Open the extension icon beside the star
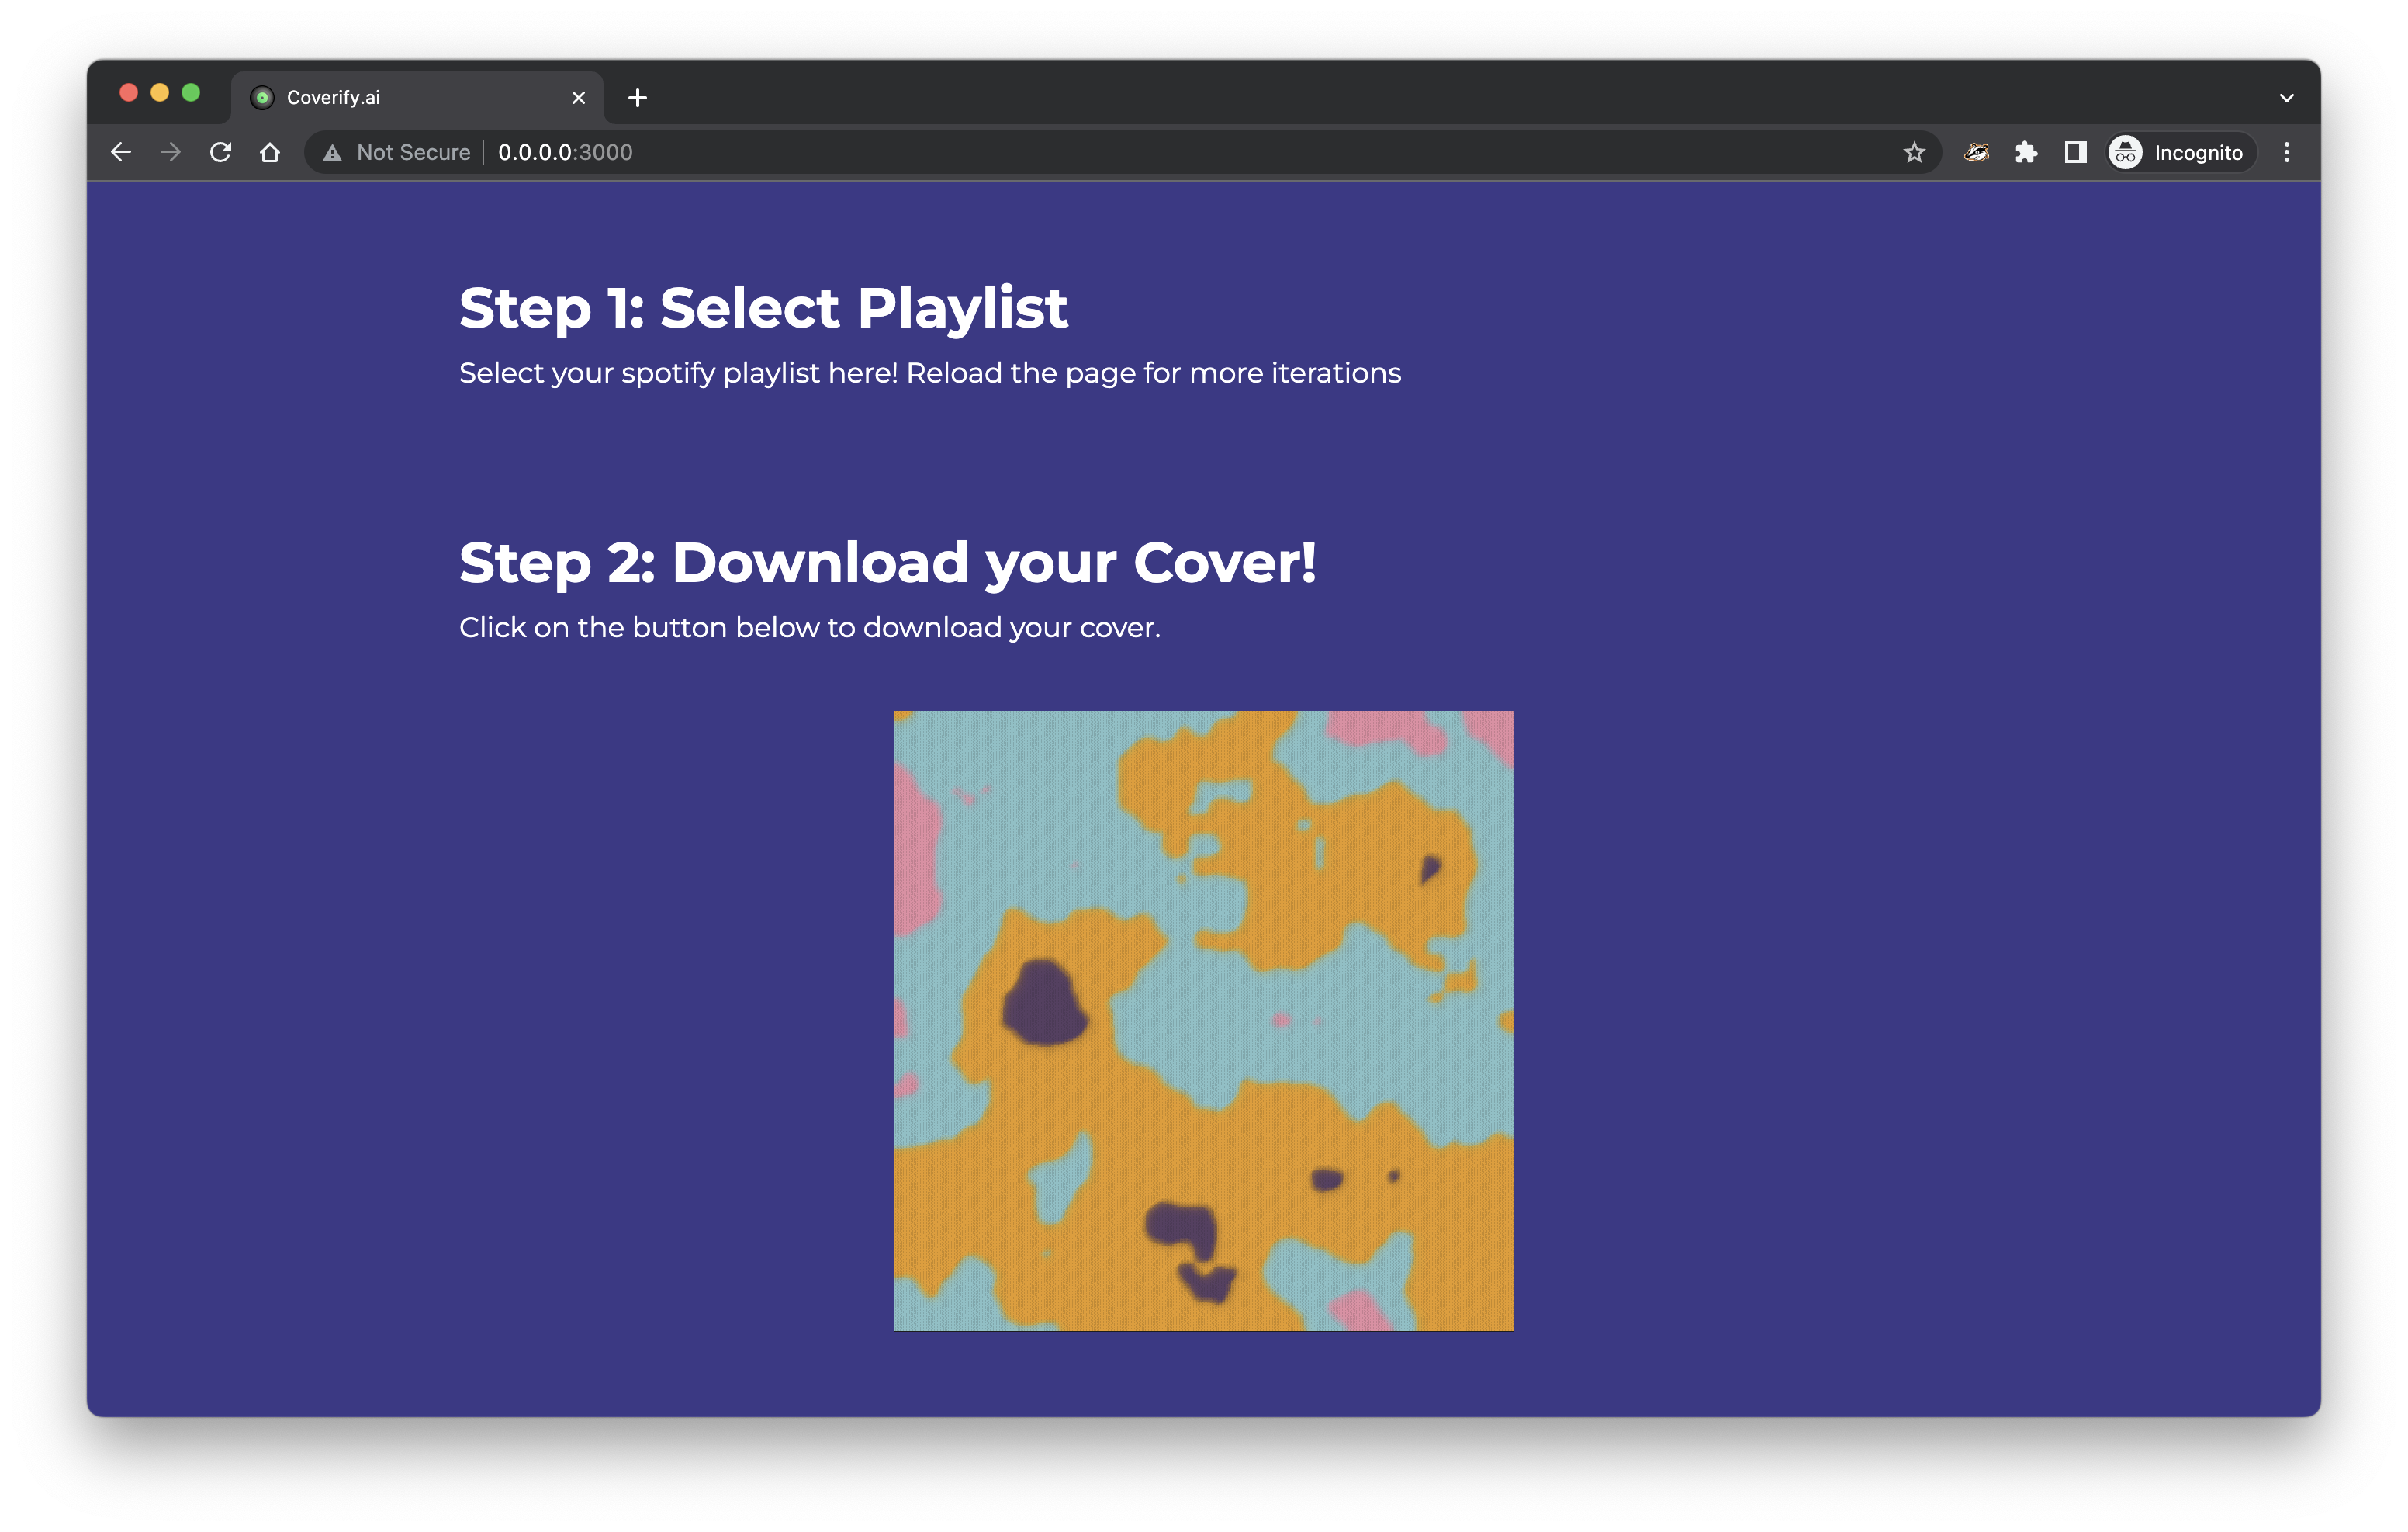This screenshot has width=2408, height=1532. point(1975,152)
